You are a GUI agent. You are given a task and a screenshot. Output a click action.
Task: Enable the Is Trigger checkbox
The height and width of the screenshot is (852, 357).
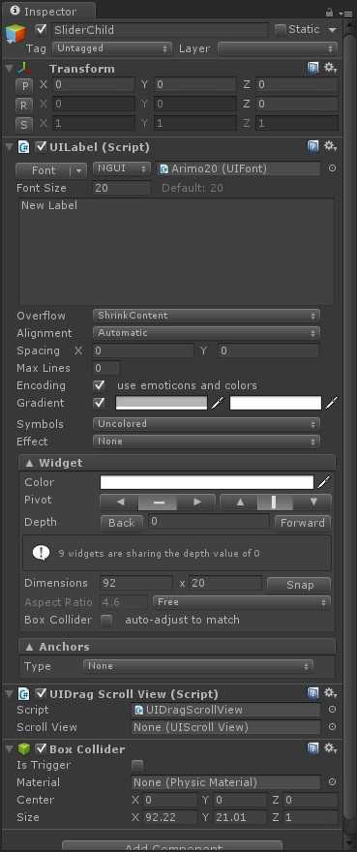coord(138,766)
